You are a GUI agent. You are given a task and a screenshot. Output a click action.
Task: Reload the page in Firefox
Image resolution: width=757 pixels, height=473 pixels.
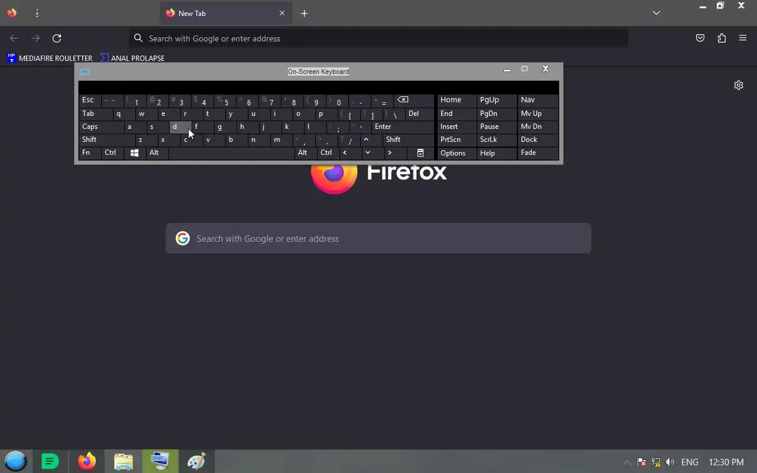(x=57, y=38)
